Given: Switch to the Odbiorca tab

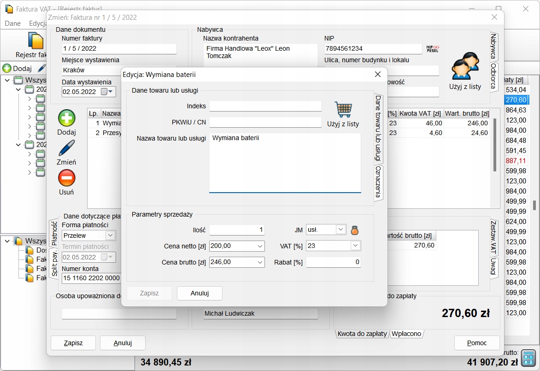Looking at the screenshot, I should [x=493, y=77].
